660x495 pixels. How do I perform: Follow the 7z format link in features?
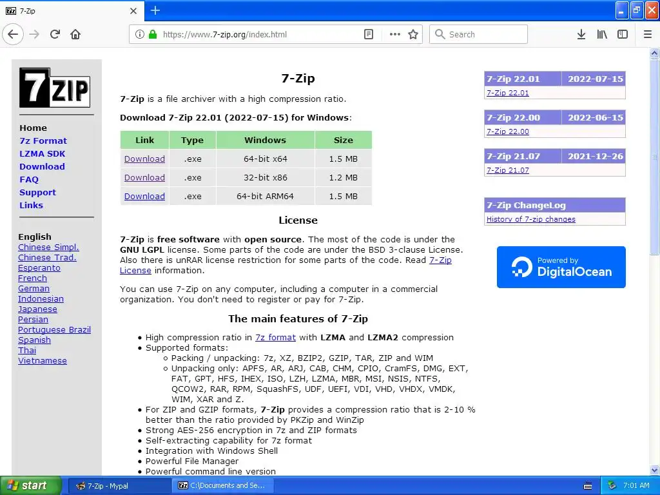tap(275, 338)
